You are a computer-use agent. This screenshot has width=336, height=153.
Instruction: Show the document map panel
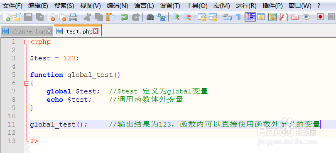pyautogui.click(x=272, y=17)
